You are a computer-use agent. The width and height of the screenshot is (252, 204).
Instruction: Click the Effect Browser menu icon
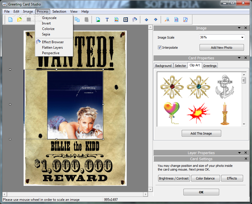pos(38,42)
